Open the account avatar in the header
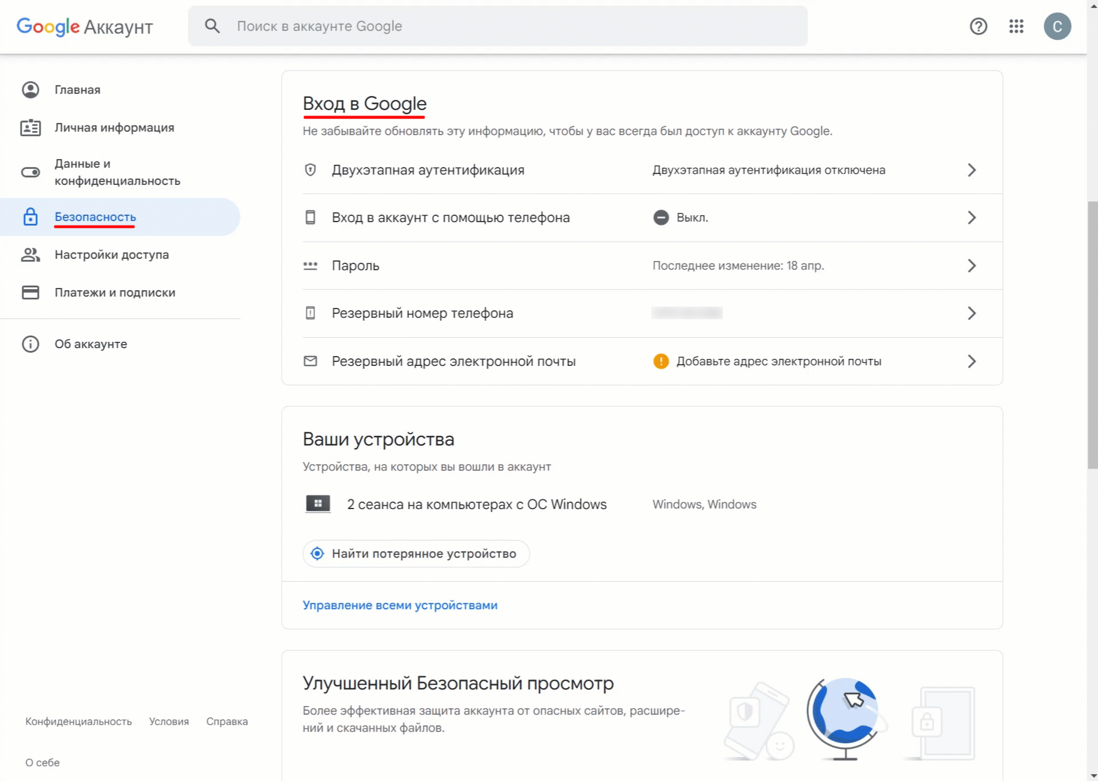1098x781 pixels. tap(1057, 26)
